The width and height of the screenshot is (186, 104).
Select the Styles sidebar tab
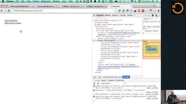(x=146, y=19)
